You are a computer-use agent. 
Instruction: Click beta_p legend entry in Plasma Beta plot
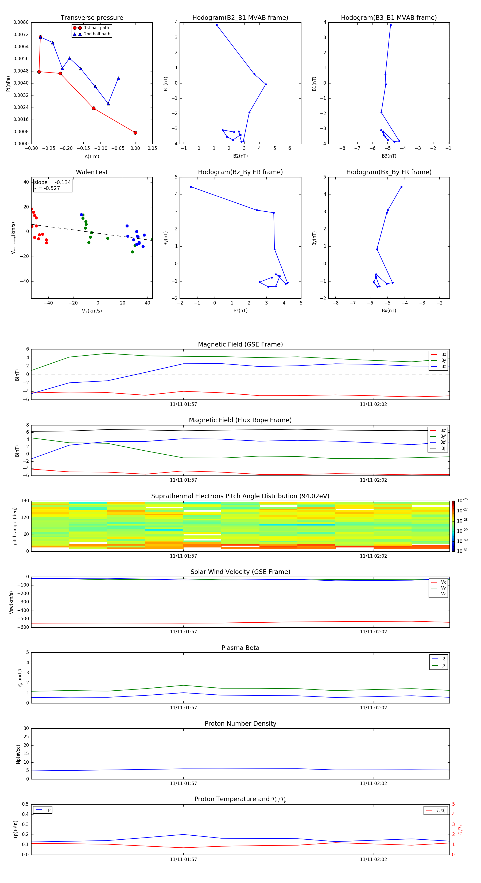pyautogui.click(x=439, y=658)
